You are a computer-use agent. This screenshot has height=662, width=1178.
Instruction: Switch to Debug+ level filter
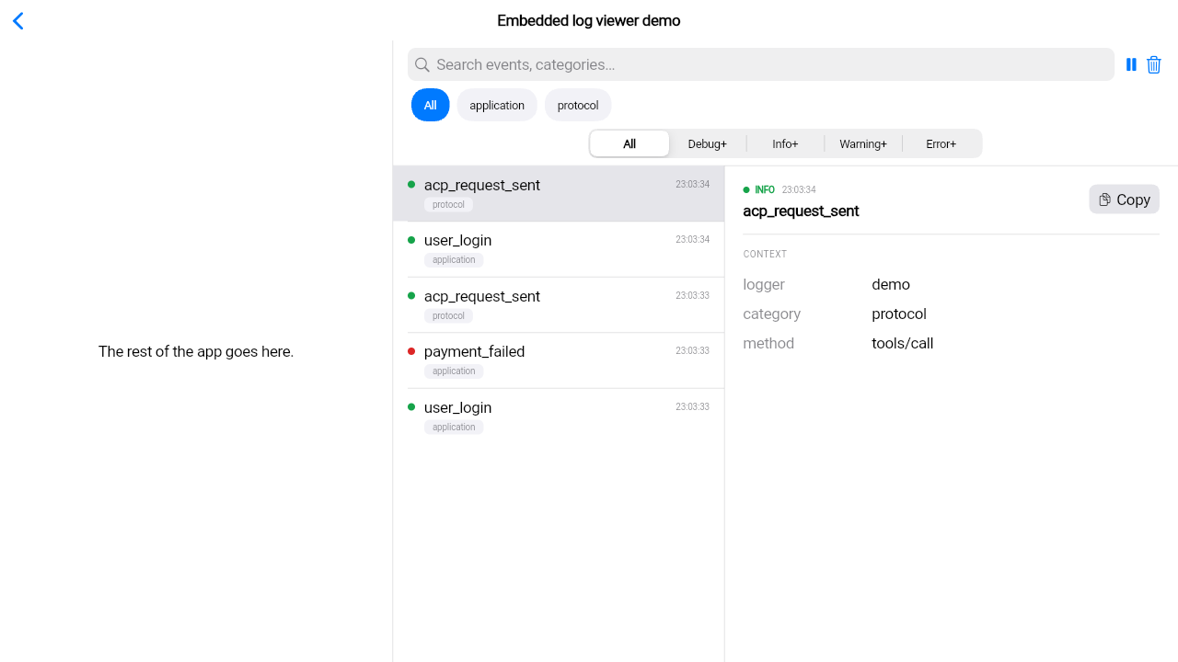[708, 143]
